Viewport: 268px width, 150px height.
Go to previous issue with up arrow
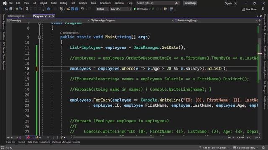(x=48, y=137)
